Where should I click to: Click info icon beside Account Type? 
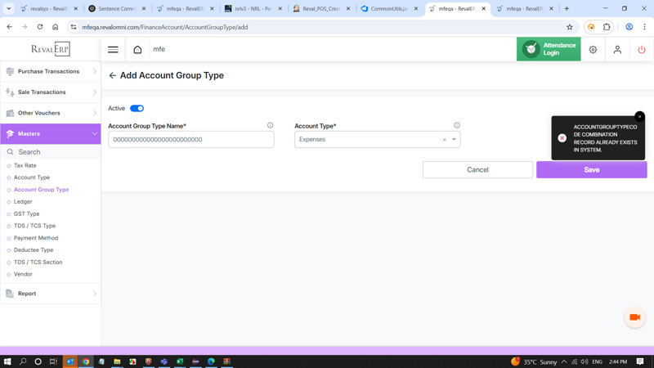coord(457,126)
